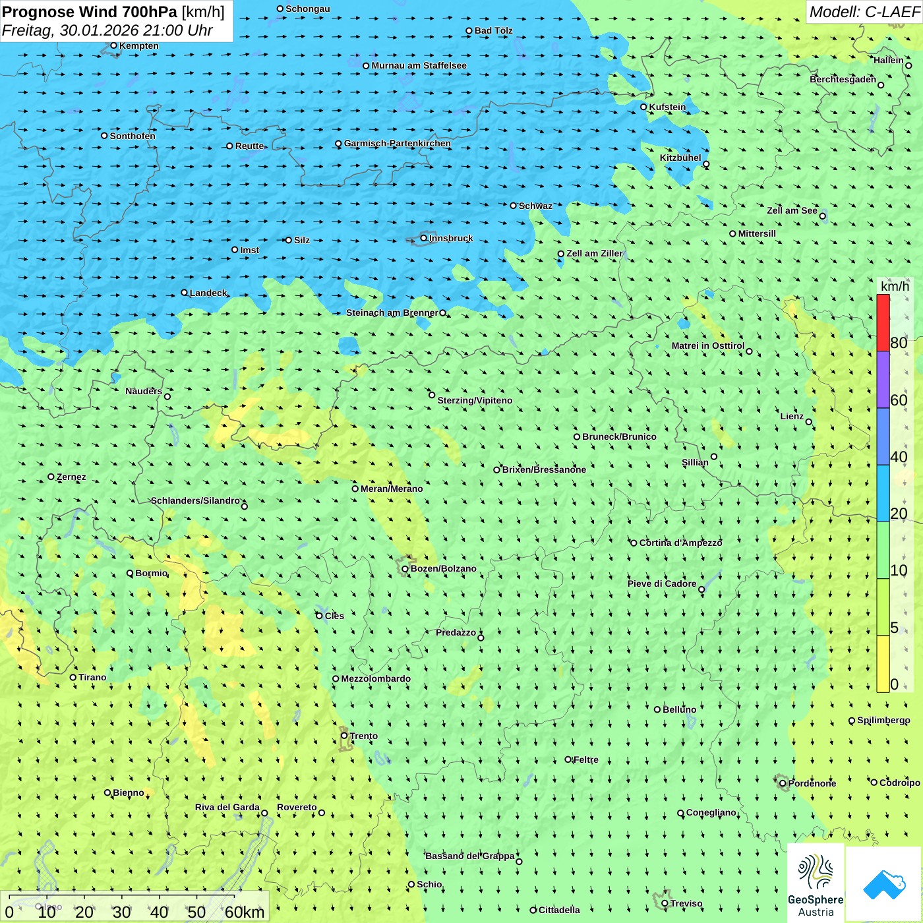
Task: Click the Spilimbergo location marker
Action: (x=851, y=721)
